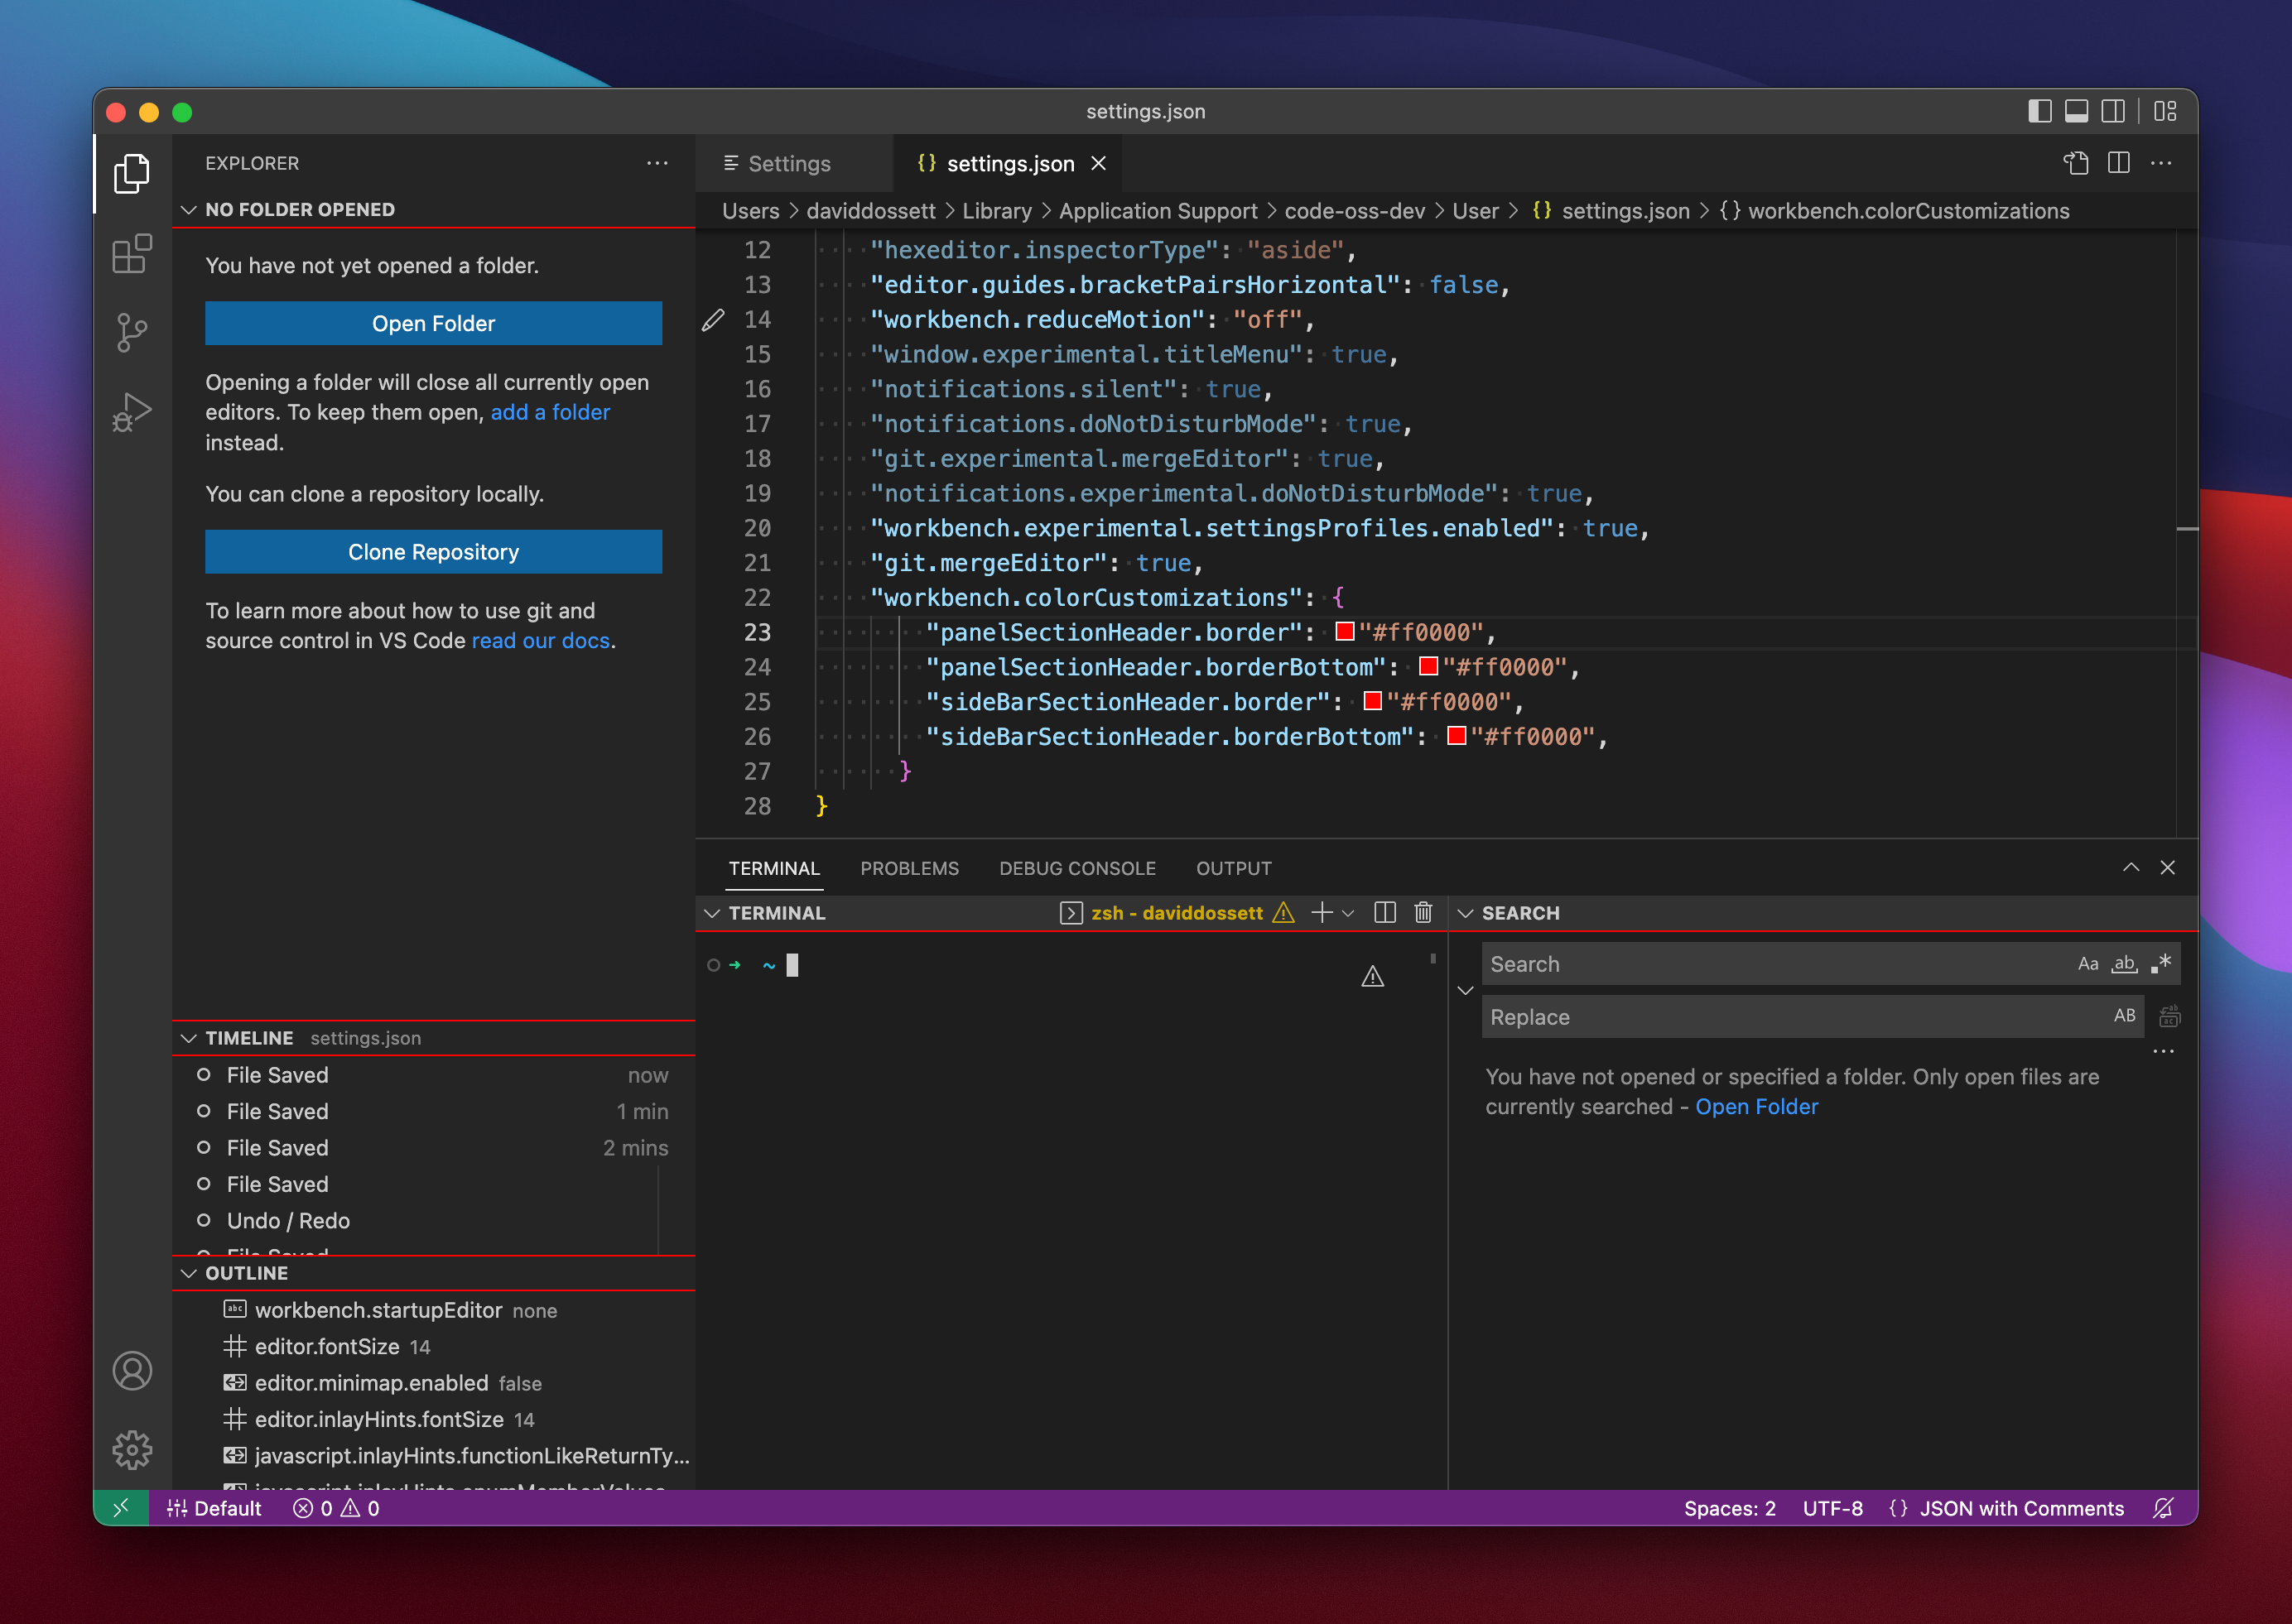2292x1624 pixels.
Task: Switch to OUTPUT panel tab
Action: pyautogui.click(x=1234, y=868)
